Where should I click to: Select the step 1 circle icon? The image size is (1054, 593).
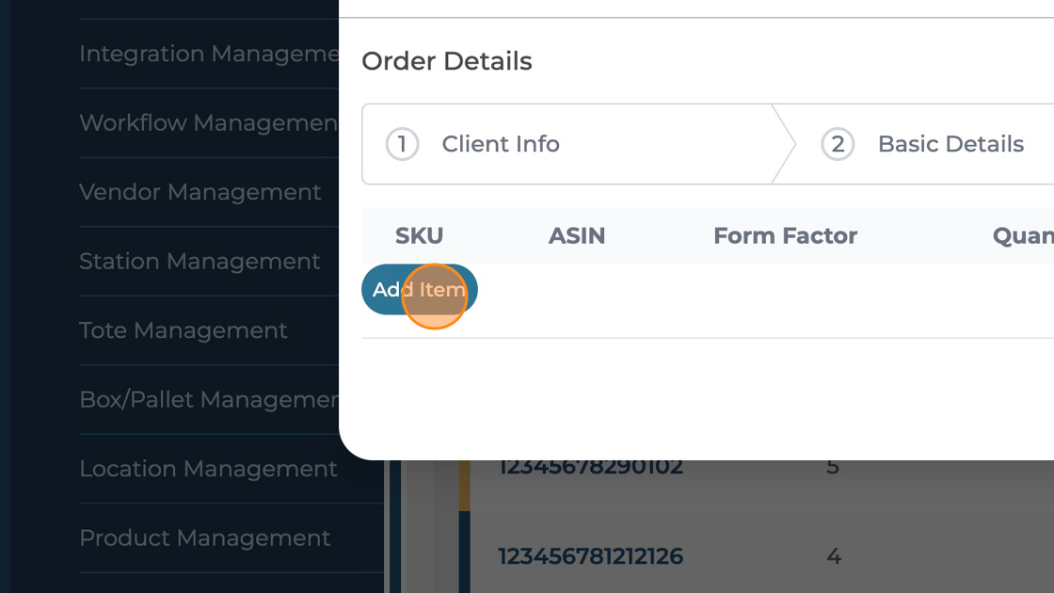[x=402, y=144]
